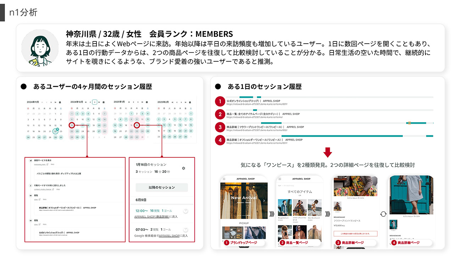Open the message_open event link
Image resolution: width=461 pixels, height=259 pixels.
pyautogui.click(x=40, y=164)
